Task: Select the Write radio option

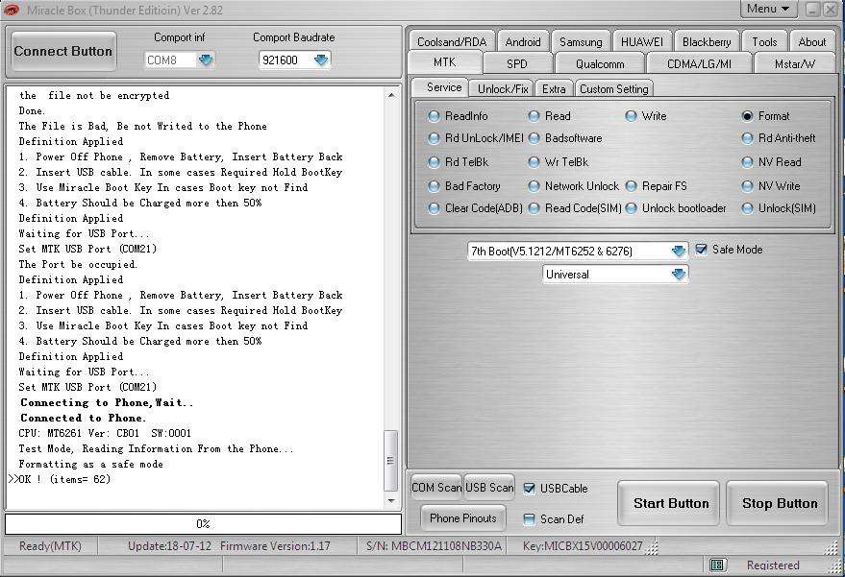Action: pos(631,116)
